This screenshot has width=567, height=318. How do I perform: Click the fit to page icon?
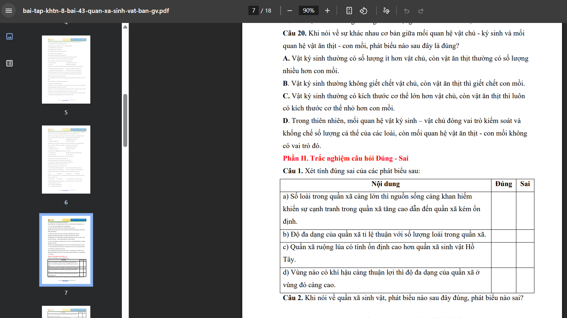[349, 11]
